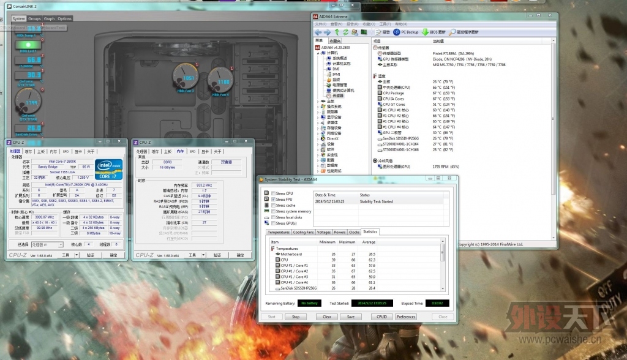627x360 pixels.
Task: Click the AIDA64 green Up arrow icon
Action: click(337, 32)
